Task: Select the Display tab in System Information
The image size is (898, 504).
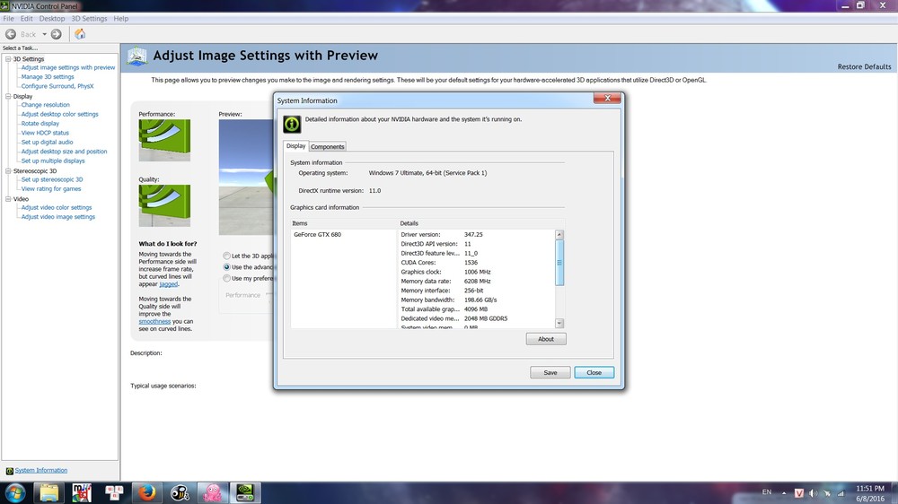Action: 296,146
